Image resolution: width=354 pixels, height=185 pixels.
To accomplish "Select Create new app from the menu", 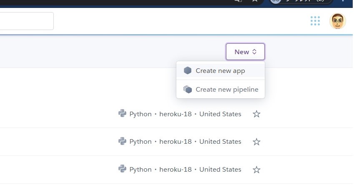I will 220,71.
